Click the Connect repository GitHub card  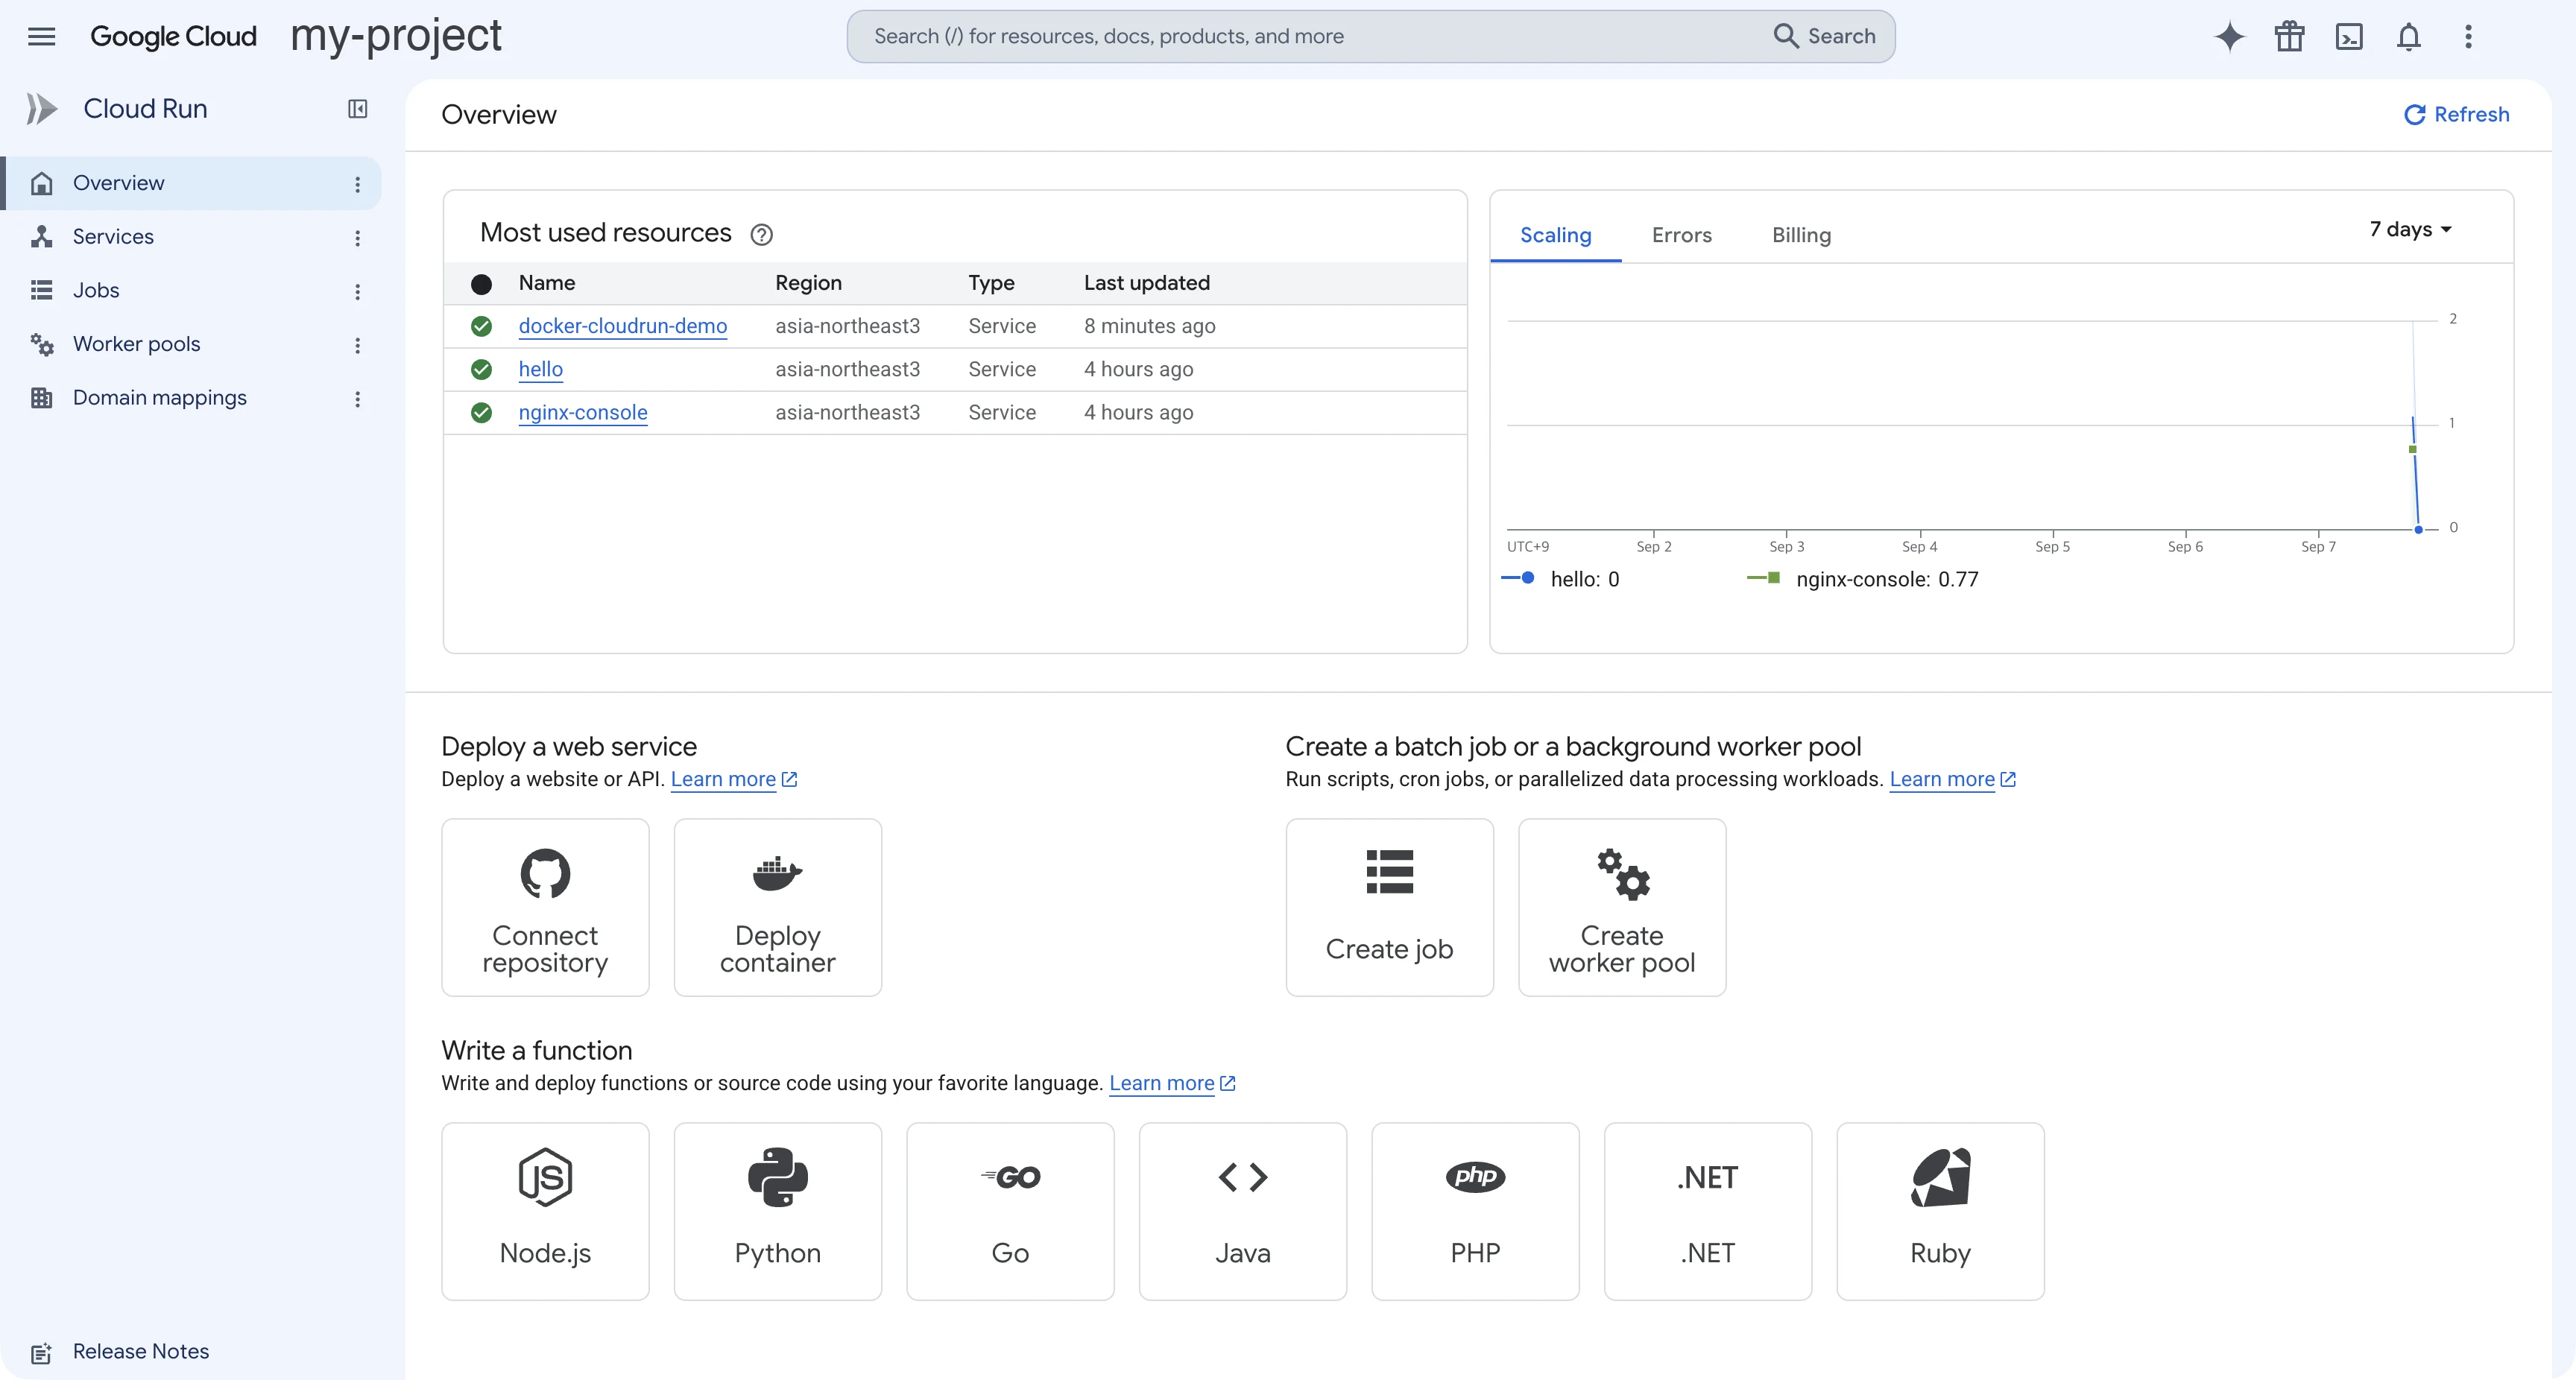[545, 907]
